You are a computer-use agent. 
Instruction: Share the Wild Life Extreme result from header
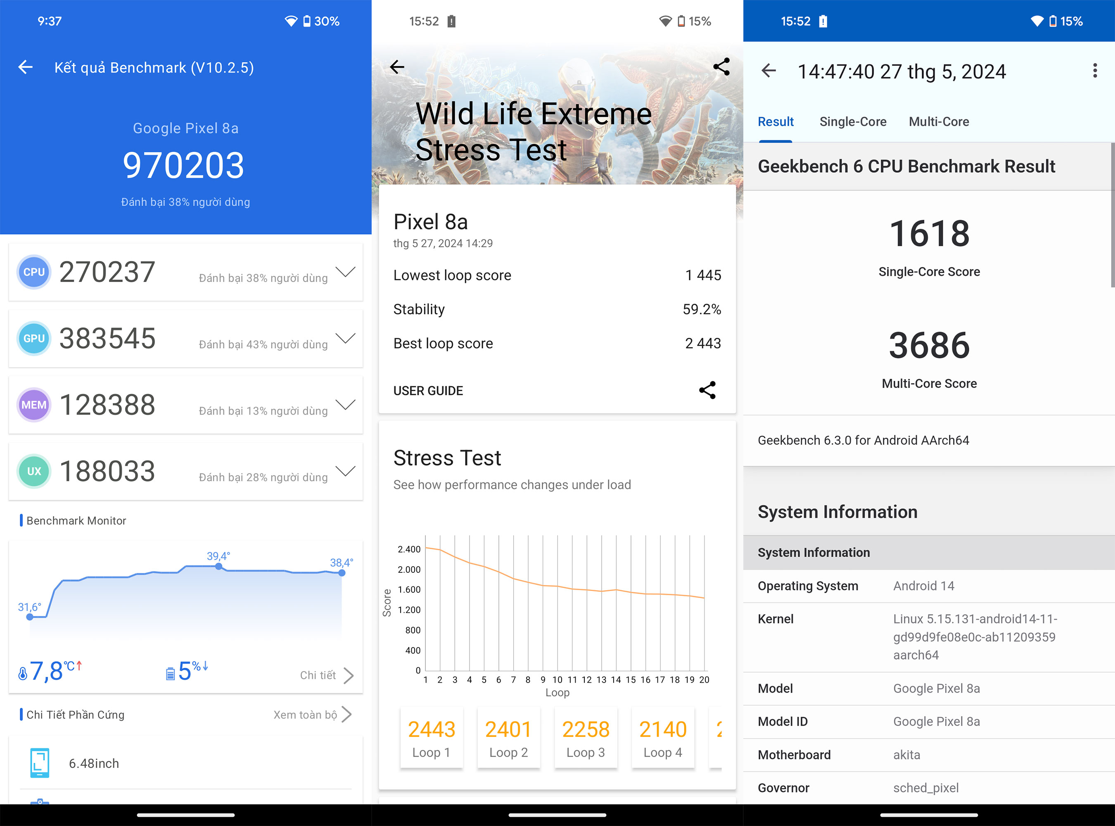tap(721, 66)
